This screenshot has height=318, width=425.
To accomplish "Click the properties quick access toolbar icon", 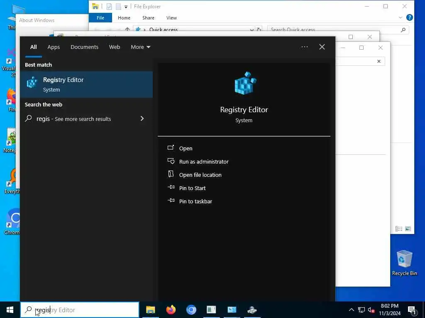I will (x=109, y=7).
